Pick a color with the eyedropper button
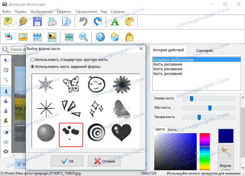Image resolution: width=245 pixels, height=176 pixels. tap(226, 152)
